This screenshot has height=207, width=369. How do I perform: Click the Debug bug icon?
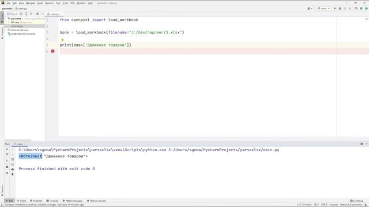tap(340, 9)
